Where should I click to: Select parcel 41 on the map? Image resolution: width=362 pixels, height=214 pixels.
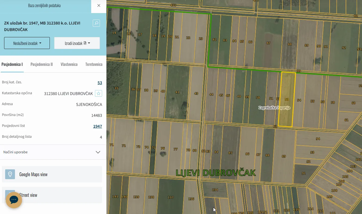click(177, 92)
